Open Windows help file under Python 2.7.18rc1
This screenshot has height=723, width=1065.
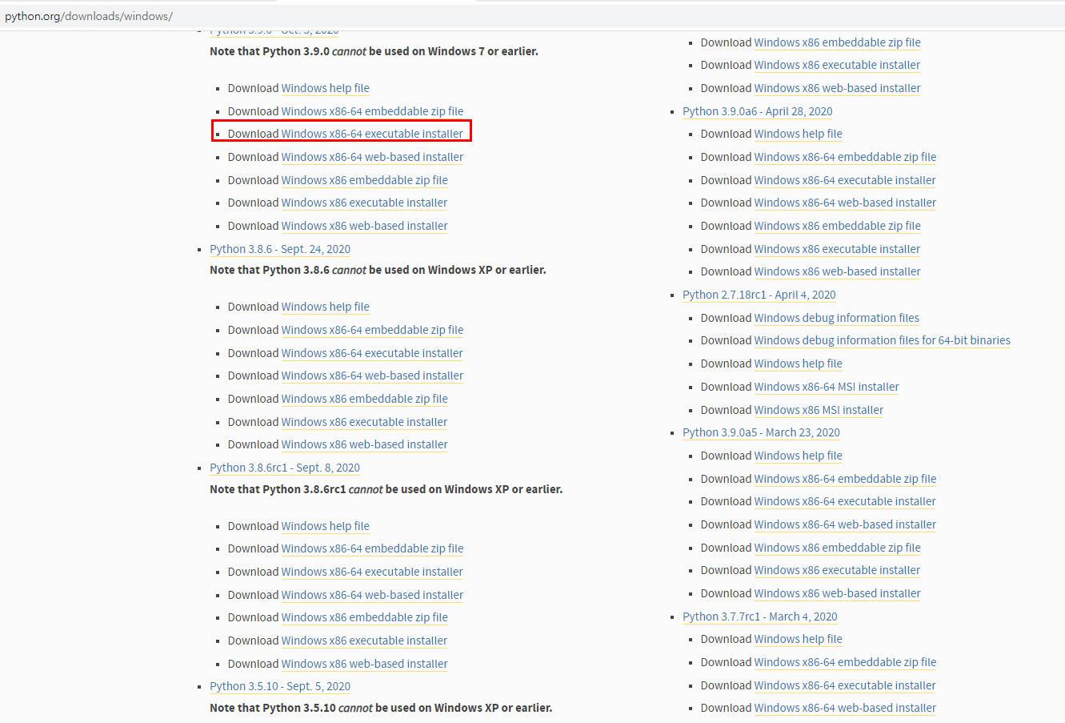point(799,364)
